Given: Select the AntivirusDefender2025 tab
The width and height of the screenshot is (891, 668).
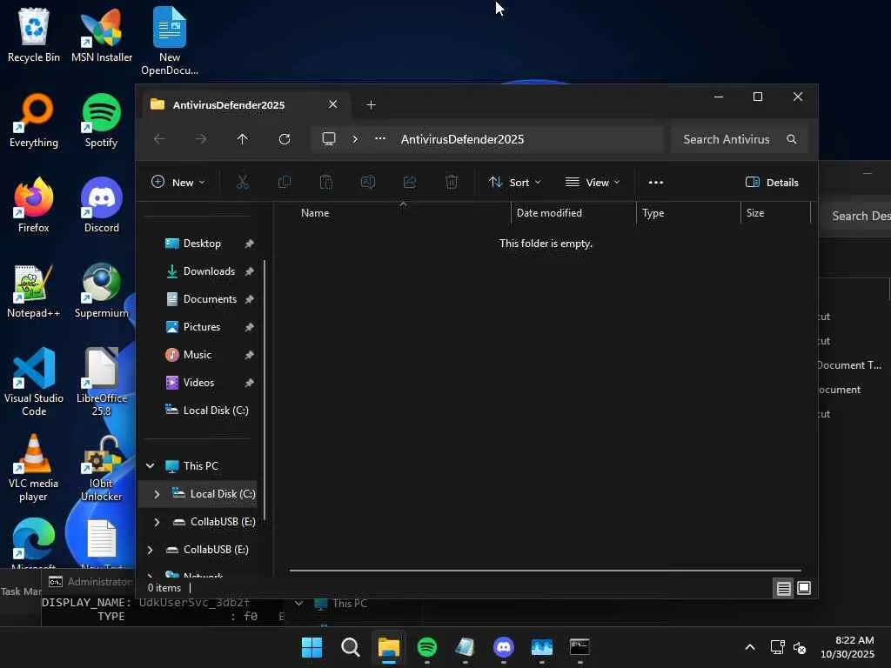Looking at the screenshot, I should click(x=229, y=105).
